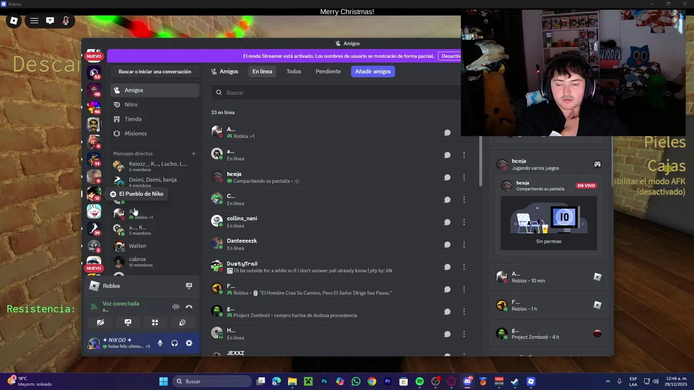Message friend H... via chat bubble icon
This screenshot has width=694, height=390.
(x=447, y=334)
